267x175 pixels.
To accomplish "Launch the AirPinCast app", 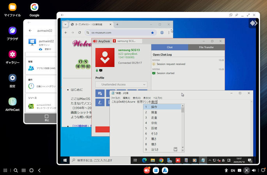I will click(x=12, y=105).
